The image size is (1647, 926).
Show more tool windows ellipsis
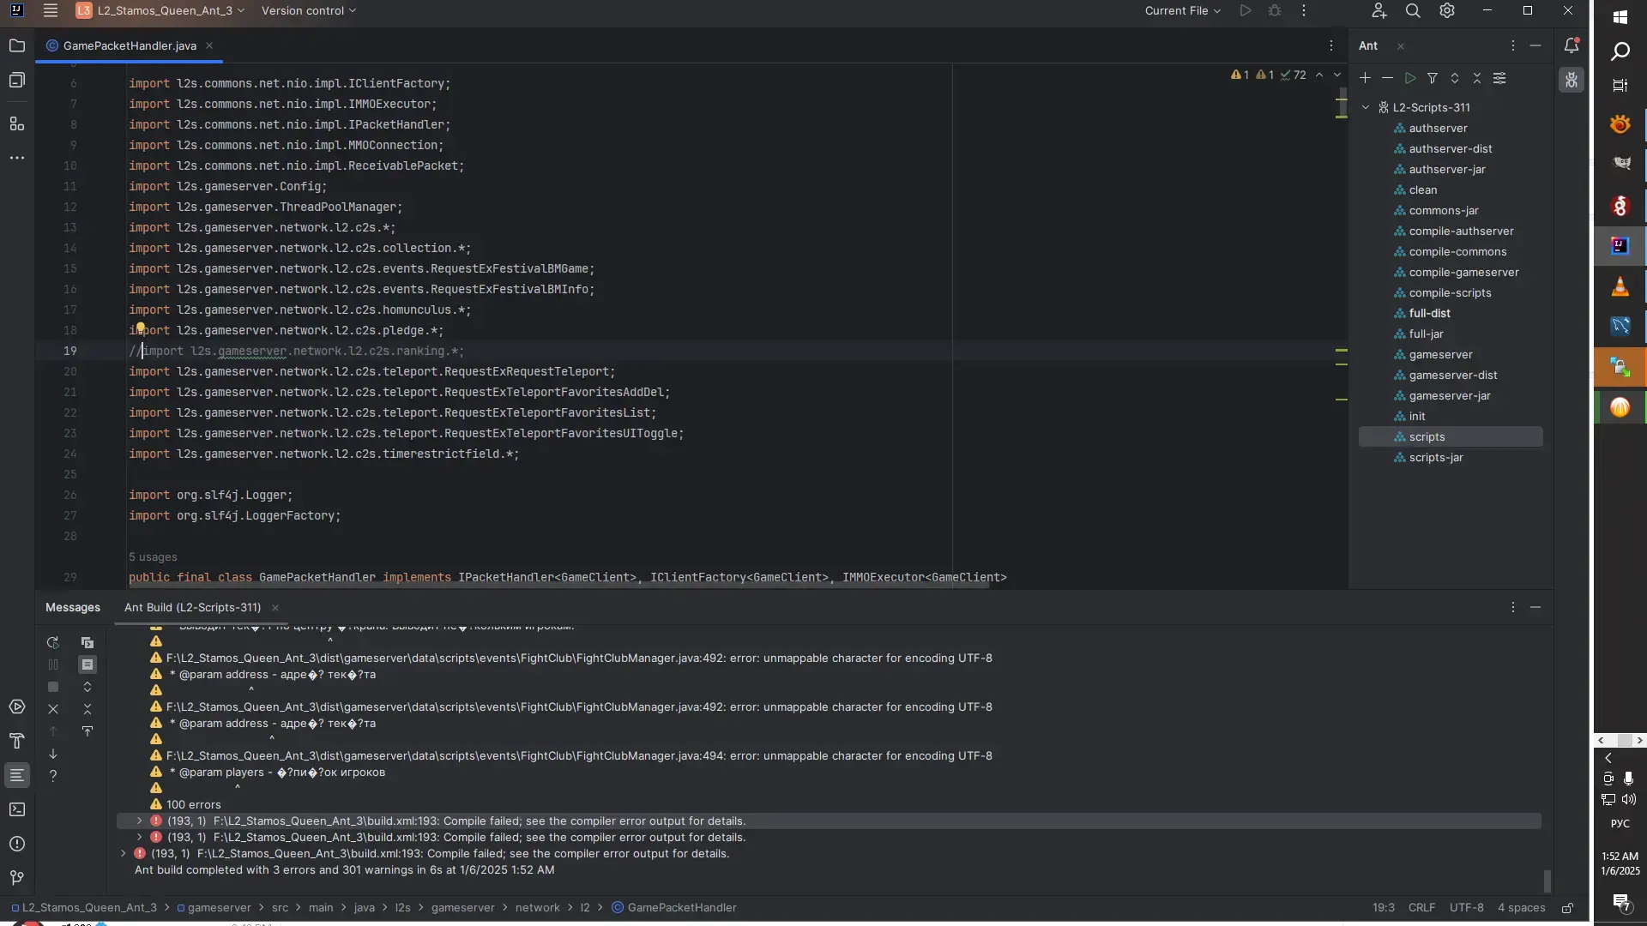17,158
